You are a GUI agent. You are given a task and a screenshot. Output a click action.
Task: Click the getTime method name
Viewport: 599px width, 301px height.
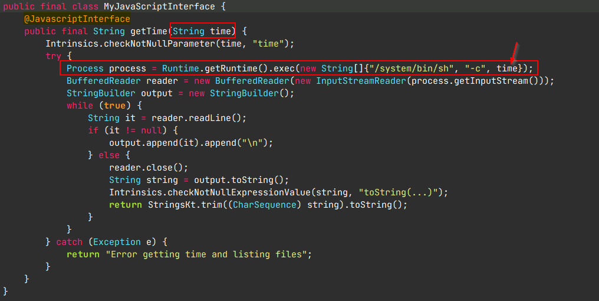click(x=149, y=31)
